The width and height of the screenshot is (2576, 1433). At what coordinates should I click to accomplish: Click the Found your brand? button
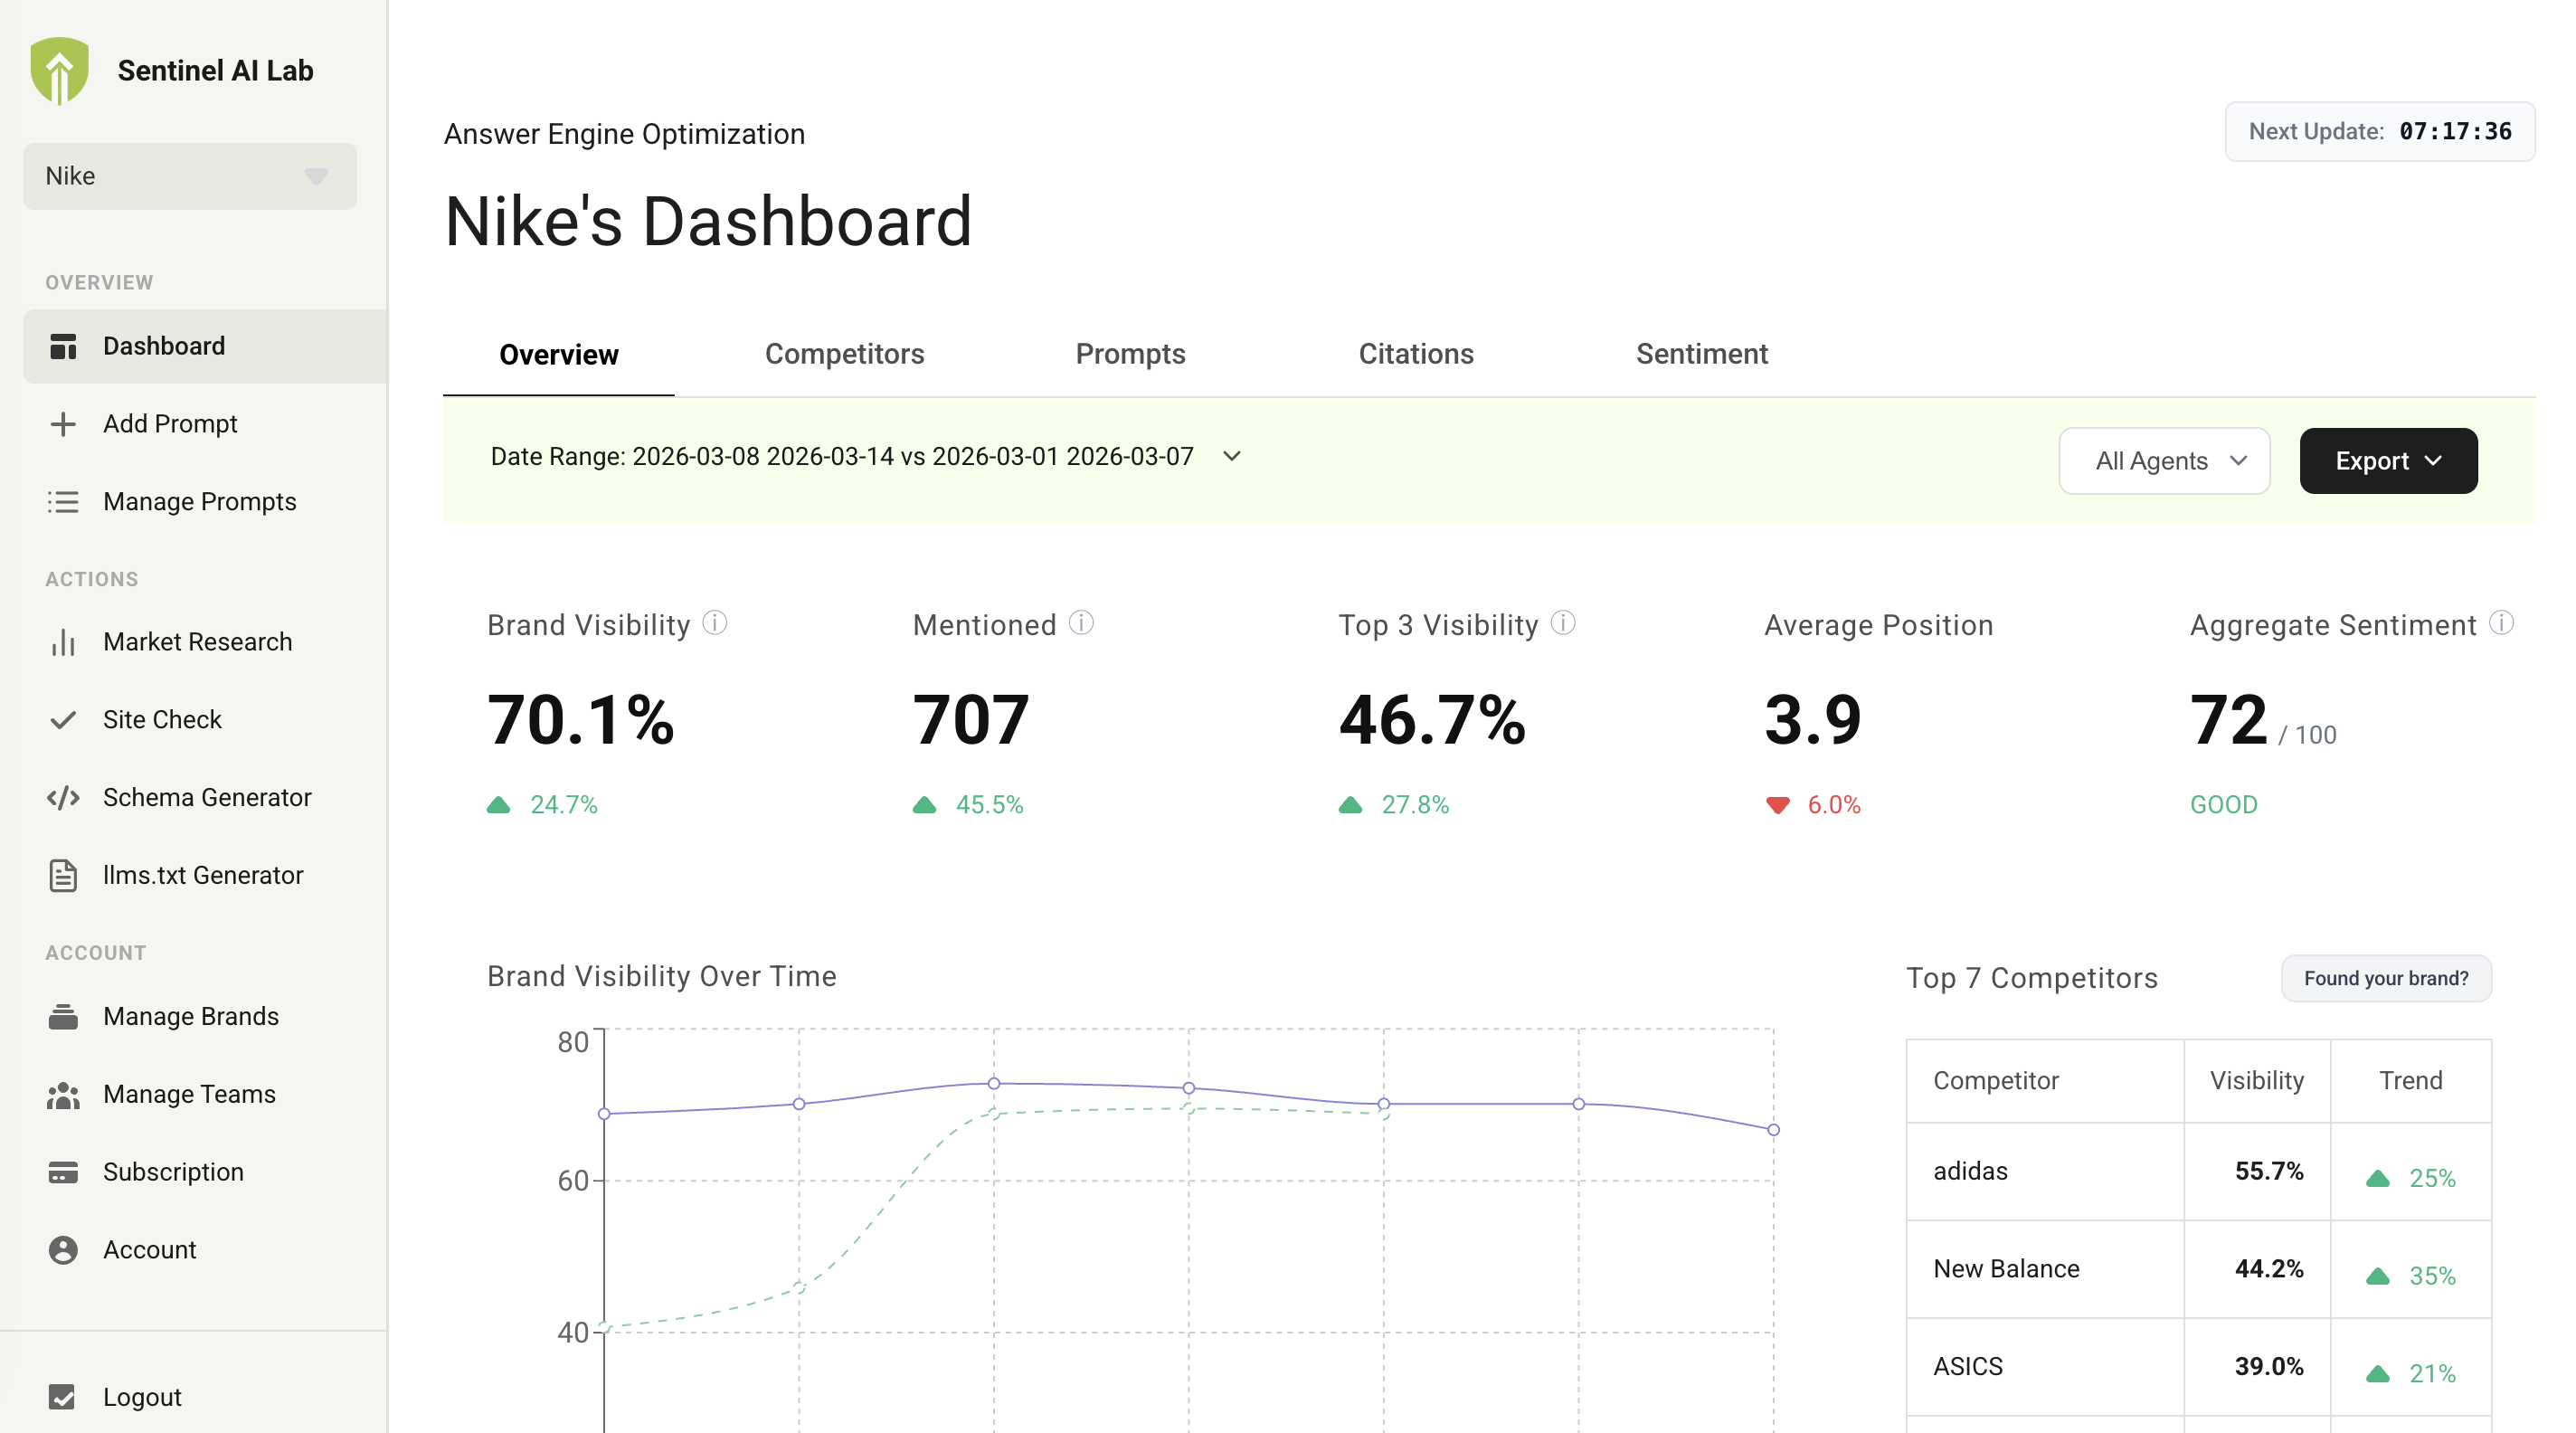[x=2386, y=978]
